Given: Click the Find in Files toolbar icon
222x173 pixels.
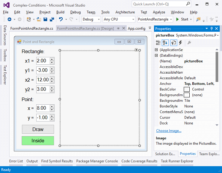Looking at the screenshot, I should (198, 19).
